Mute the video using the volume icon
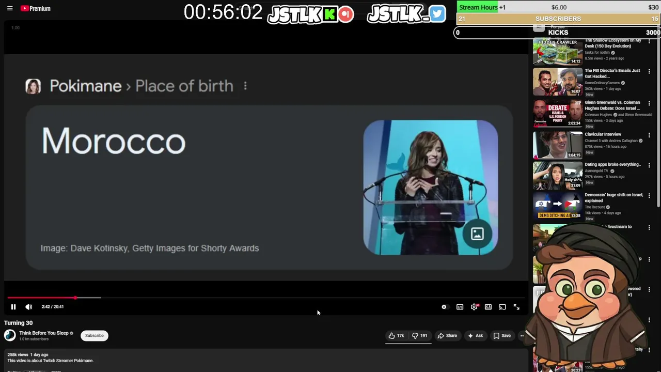 click(29, 307)
